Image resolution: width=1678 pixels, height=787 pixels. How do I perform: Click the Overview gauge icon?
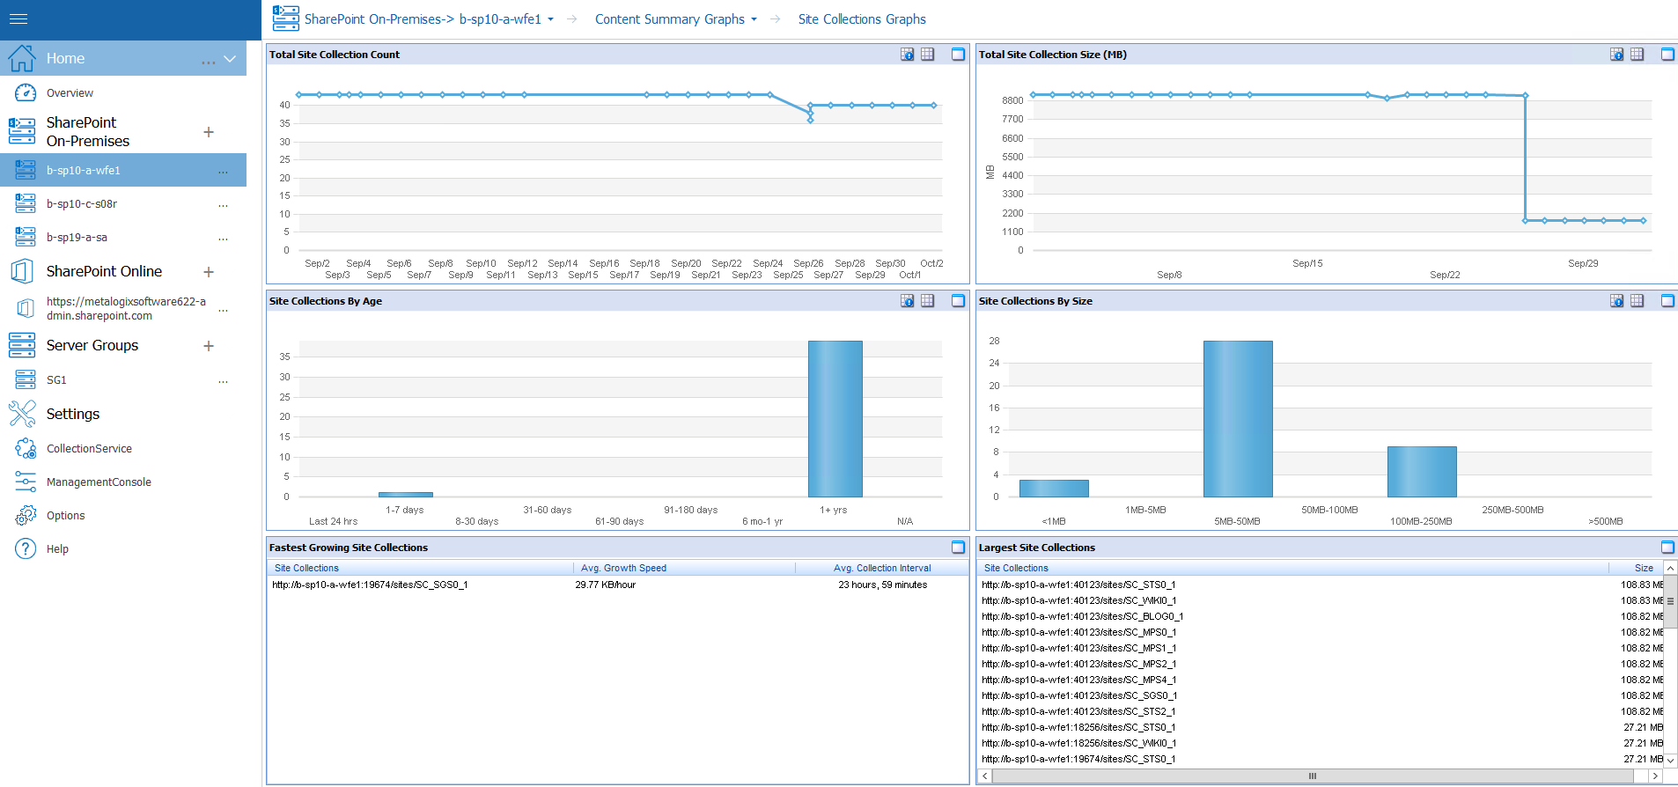26,92
